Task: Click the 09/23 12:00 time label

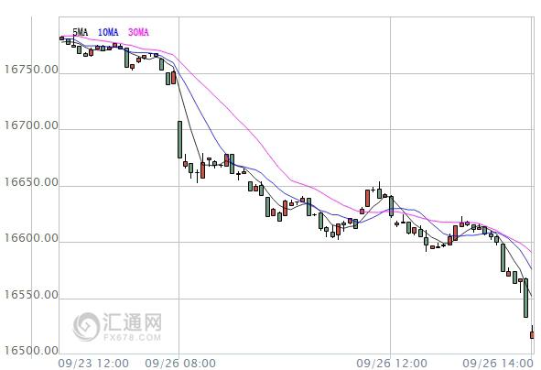Action: click(93, 363)
